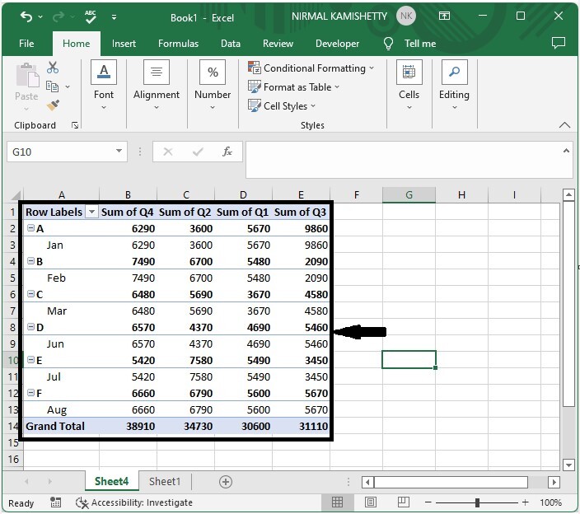Switch to Normal view
Screen dimensions: 580x514
337,502
